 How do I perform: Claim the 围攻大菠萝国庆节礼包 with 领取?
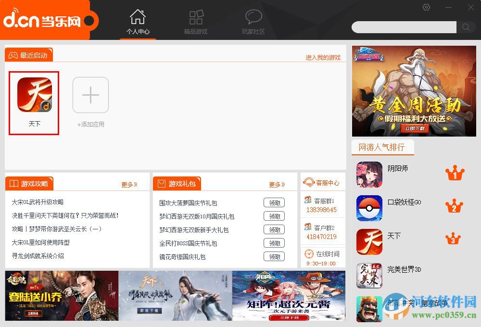coord(274,202)
